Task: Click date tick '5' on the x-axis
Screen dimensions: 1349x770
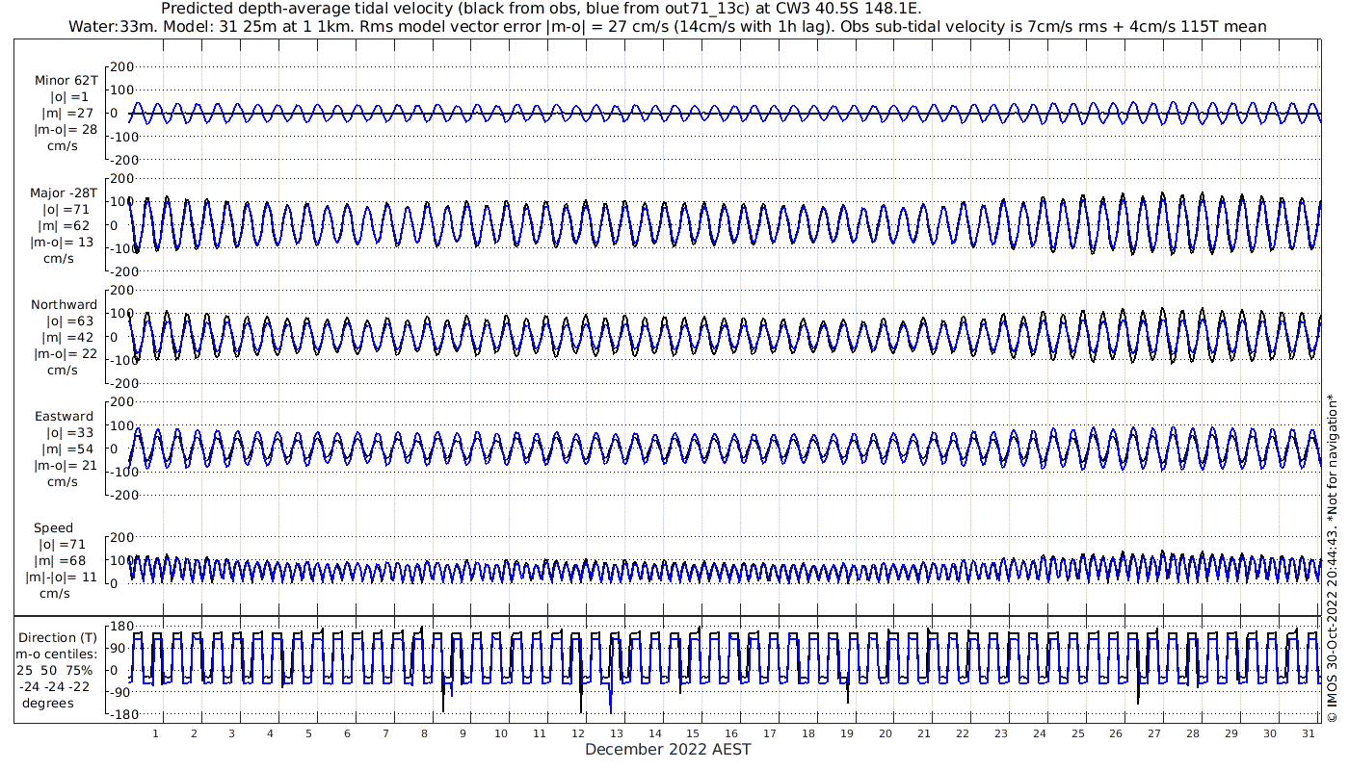Action: (x=308, y=733)
